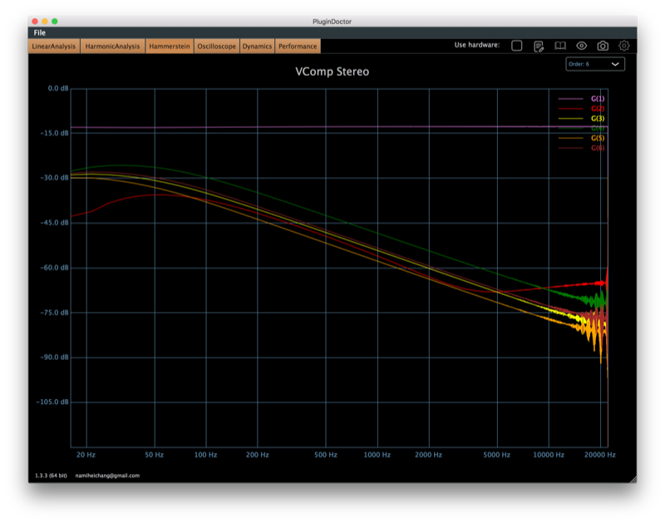Click the 50 Hz axis label
665x523 pixels.
coord(154,455)
